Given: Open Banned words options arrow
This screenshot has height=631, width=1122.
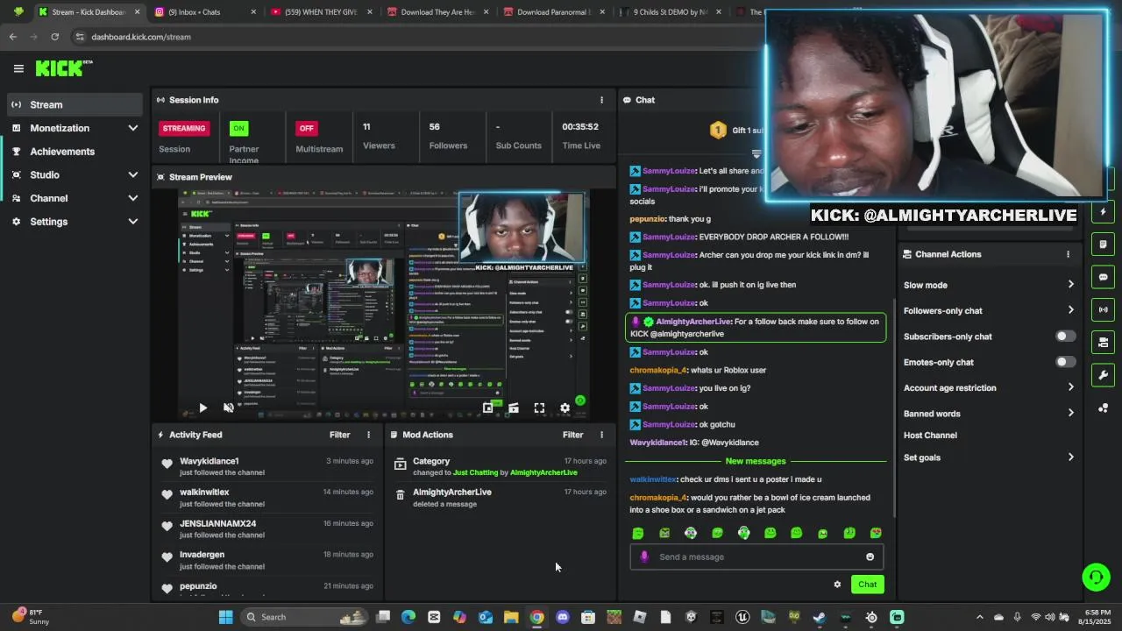Looking at the screenshot, I should (x=1070, y=414).
